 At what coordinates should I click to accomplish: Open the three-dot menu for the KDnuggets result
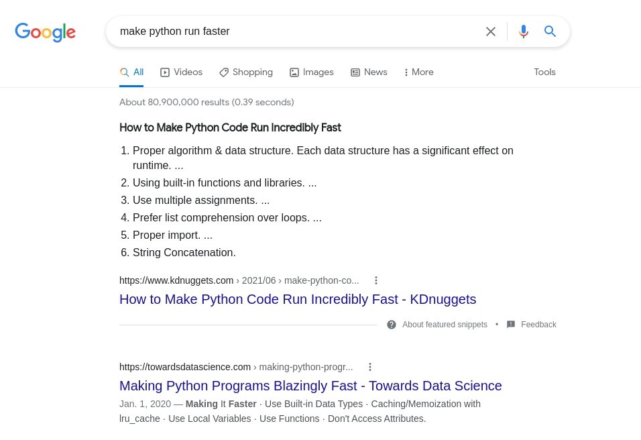[376, 280]
